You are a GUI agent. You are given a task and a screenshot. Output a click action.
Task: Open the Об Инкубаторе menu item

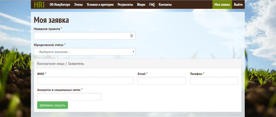(60, 5)
